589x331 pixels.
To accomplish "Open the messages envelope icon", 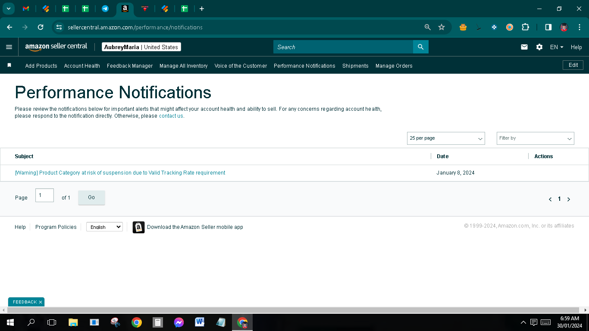I will (524, 47).
